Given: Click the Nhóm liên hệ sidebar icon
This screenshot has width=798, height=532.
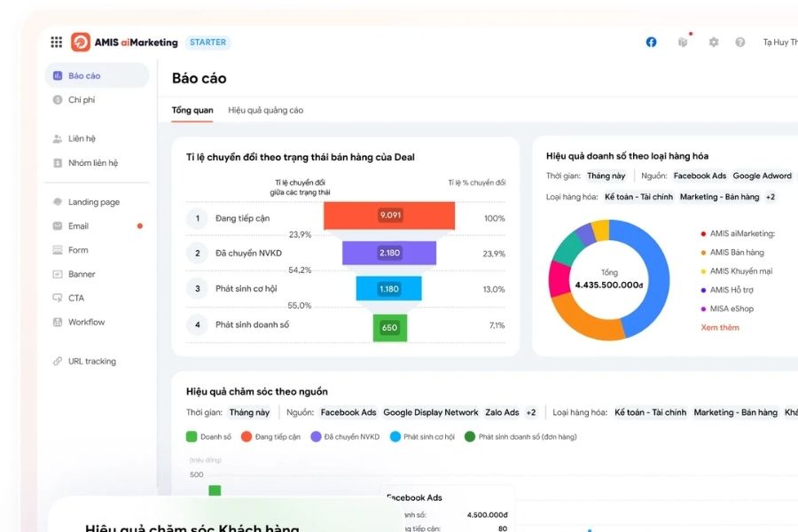Looking at the screenshot, I should click(x=58, y=163).
